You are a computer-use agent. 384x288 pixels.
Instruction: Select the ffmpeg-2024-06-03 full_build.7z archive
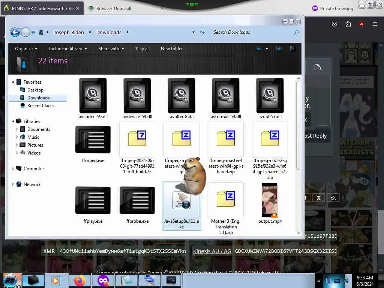[x=137, y=138]
